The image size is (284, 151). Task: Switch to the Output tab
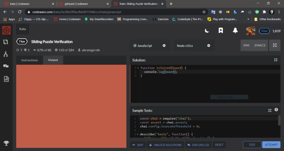[53, 60]
